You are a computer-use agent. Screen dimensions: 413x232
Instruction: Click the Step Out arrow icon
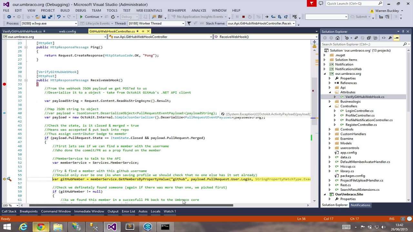click(x=286, y=17)
